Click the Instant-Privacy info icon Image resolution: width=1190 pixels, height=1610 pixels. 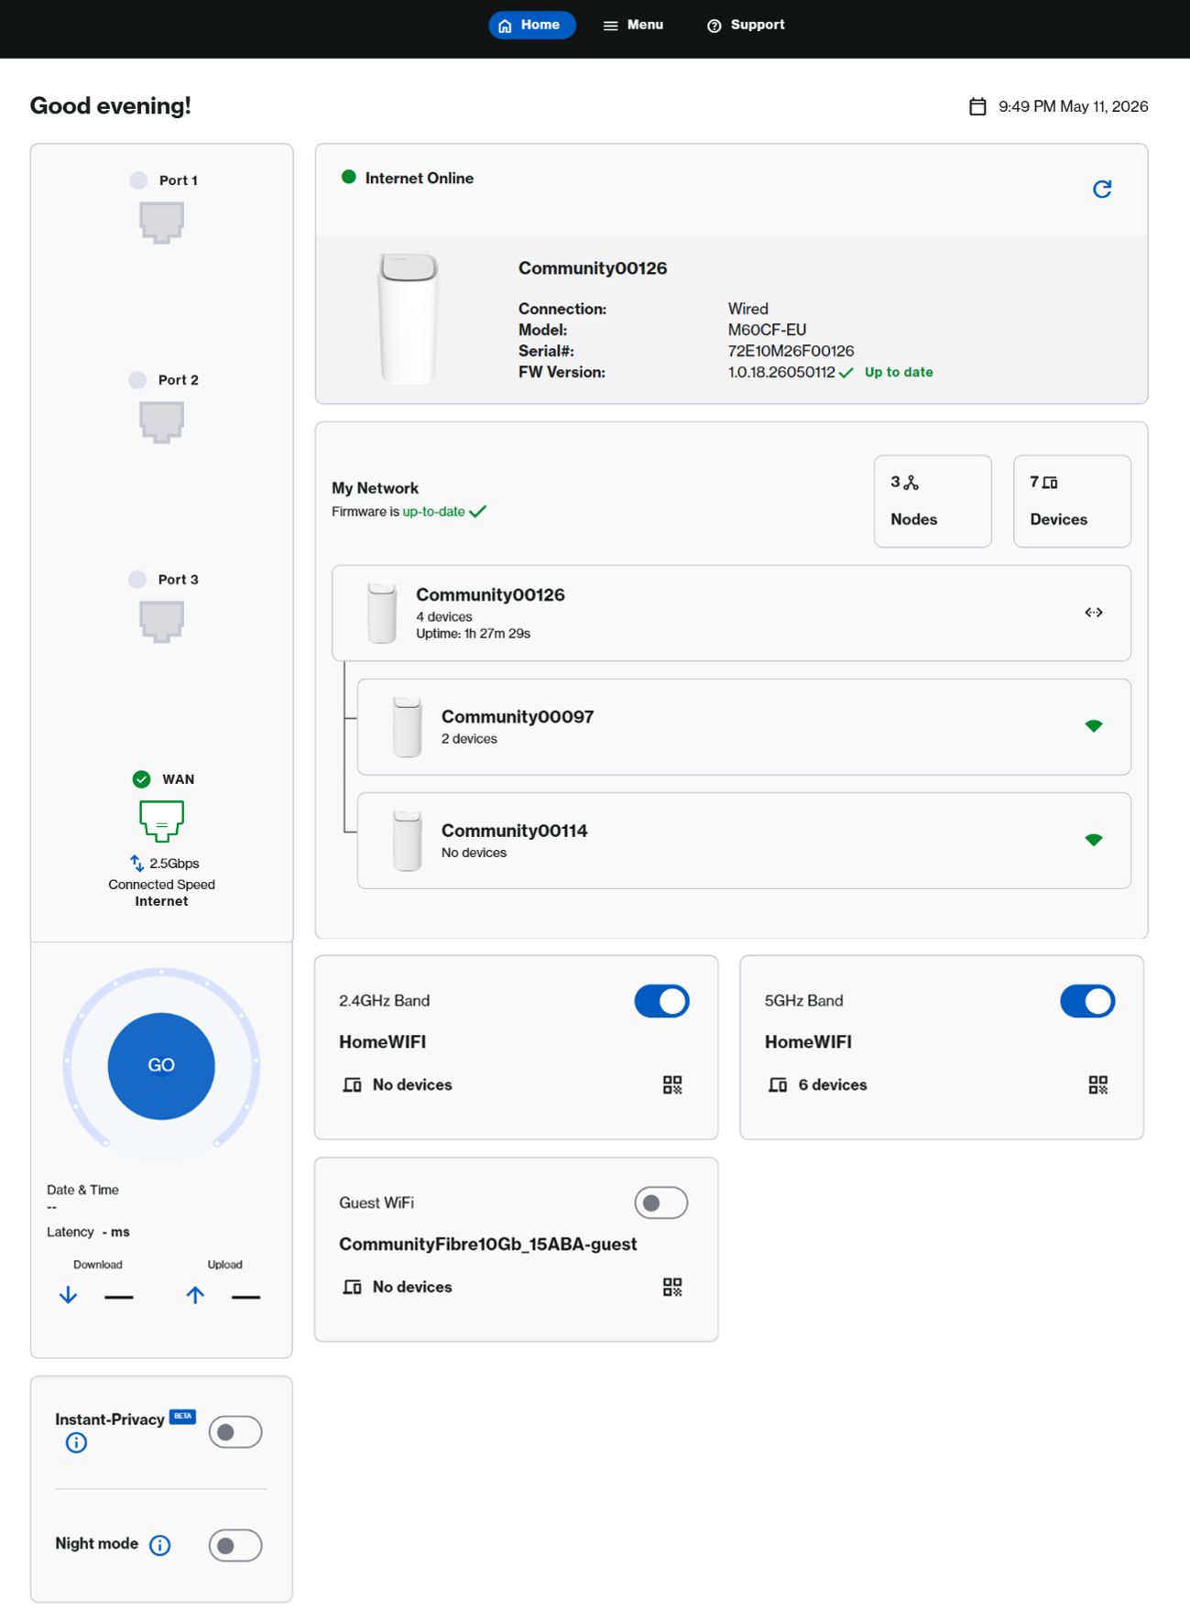coord(76,1443)
